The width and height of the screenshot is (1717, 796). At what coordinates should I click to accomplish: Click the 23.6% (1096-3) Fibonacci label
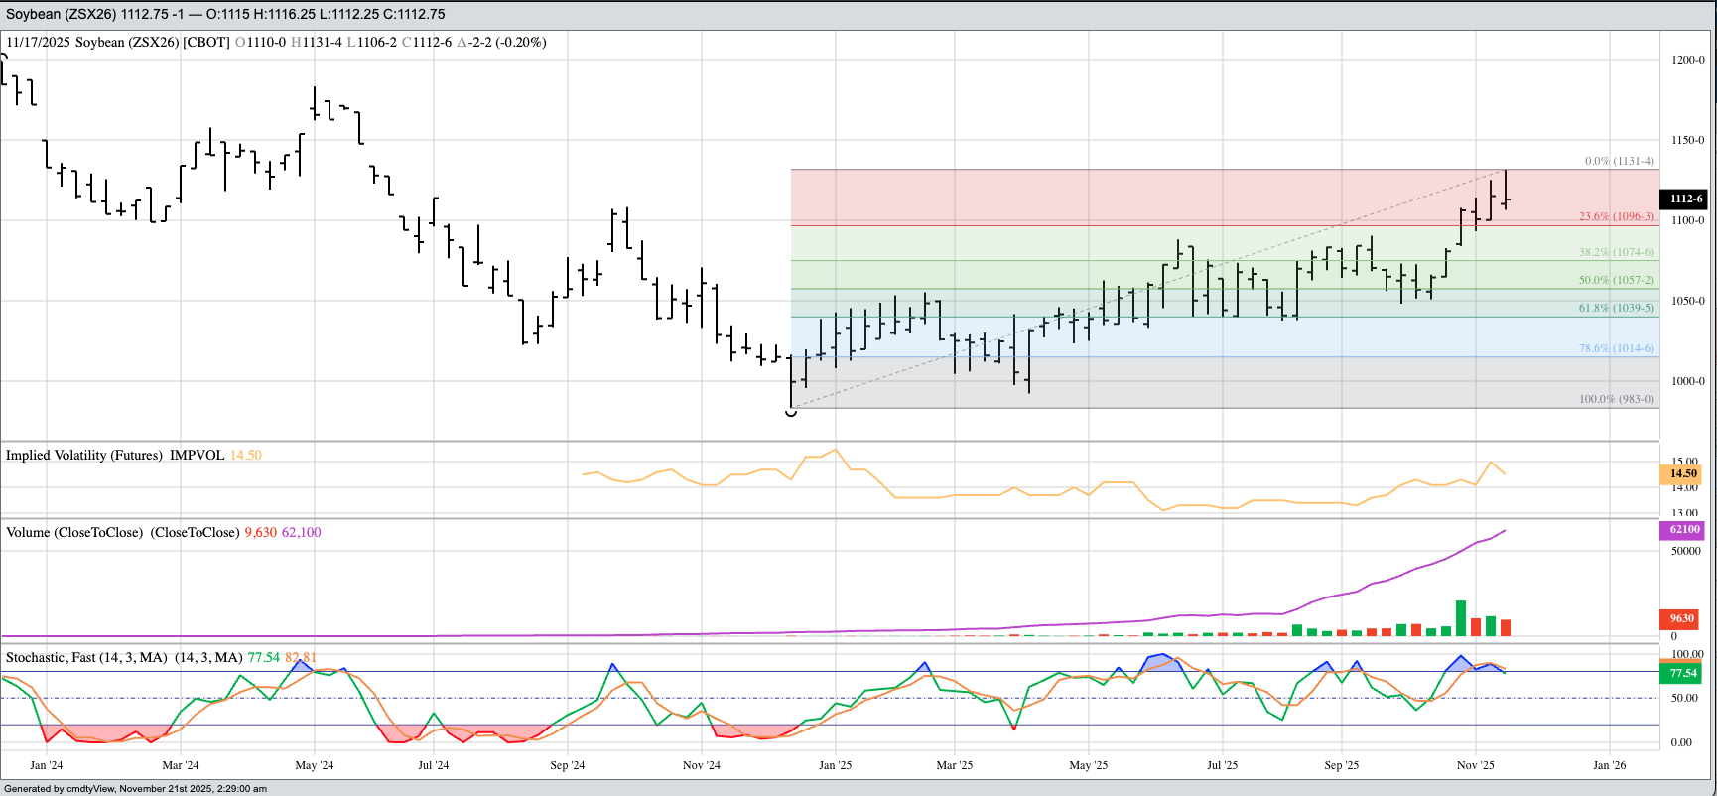click(1616, 216)
